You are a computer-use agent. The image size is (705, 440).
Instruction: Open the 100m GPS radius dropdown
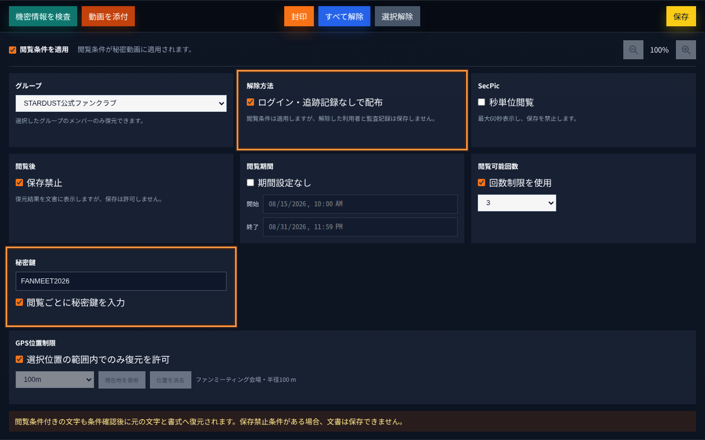(55, 380)
